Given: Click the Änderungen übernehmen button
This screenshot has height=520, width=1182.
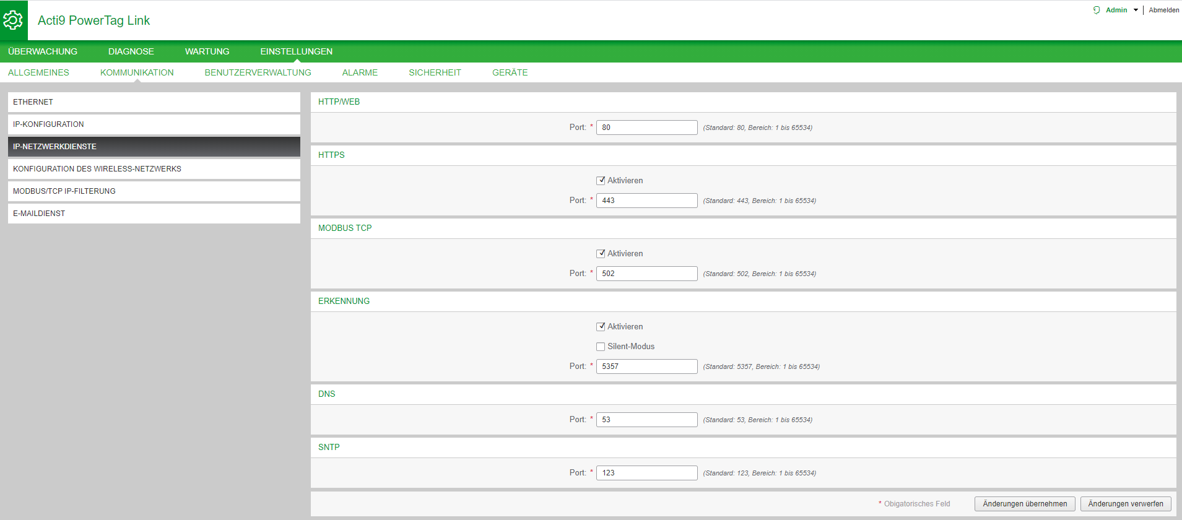Looking at the screenshot, I should pos(1025,504).
